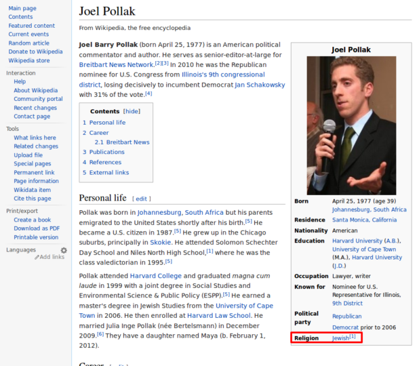Image resolution: width=419 pixels, height=366 pixels.
Task: Load a Random article
Action: click(29, 43)
